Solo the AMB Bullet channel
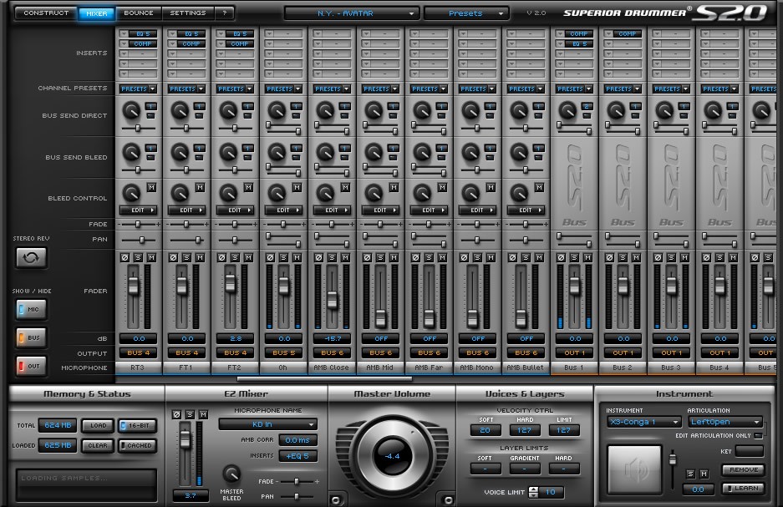 [526, 257]
